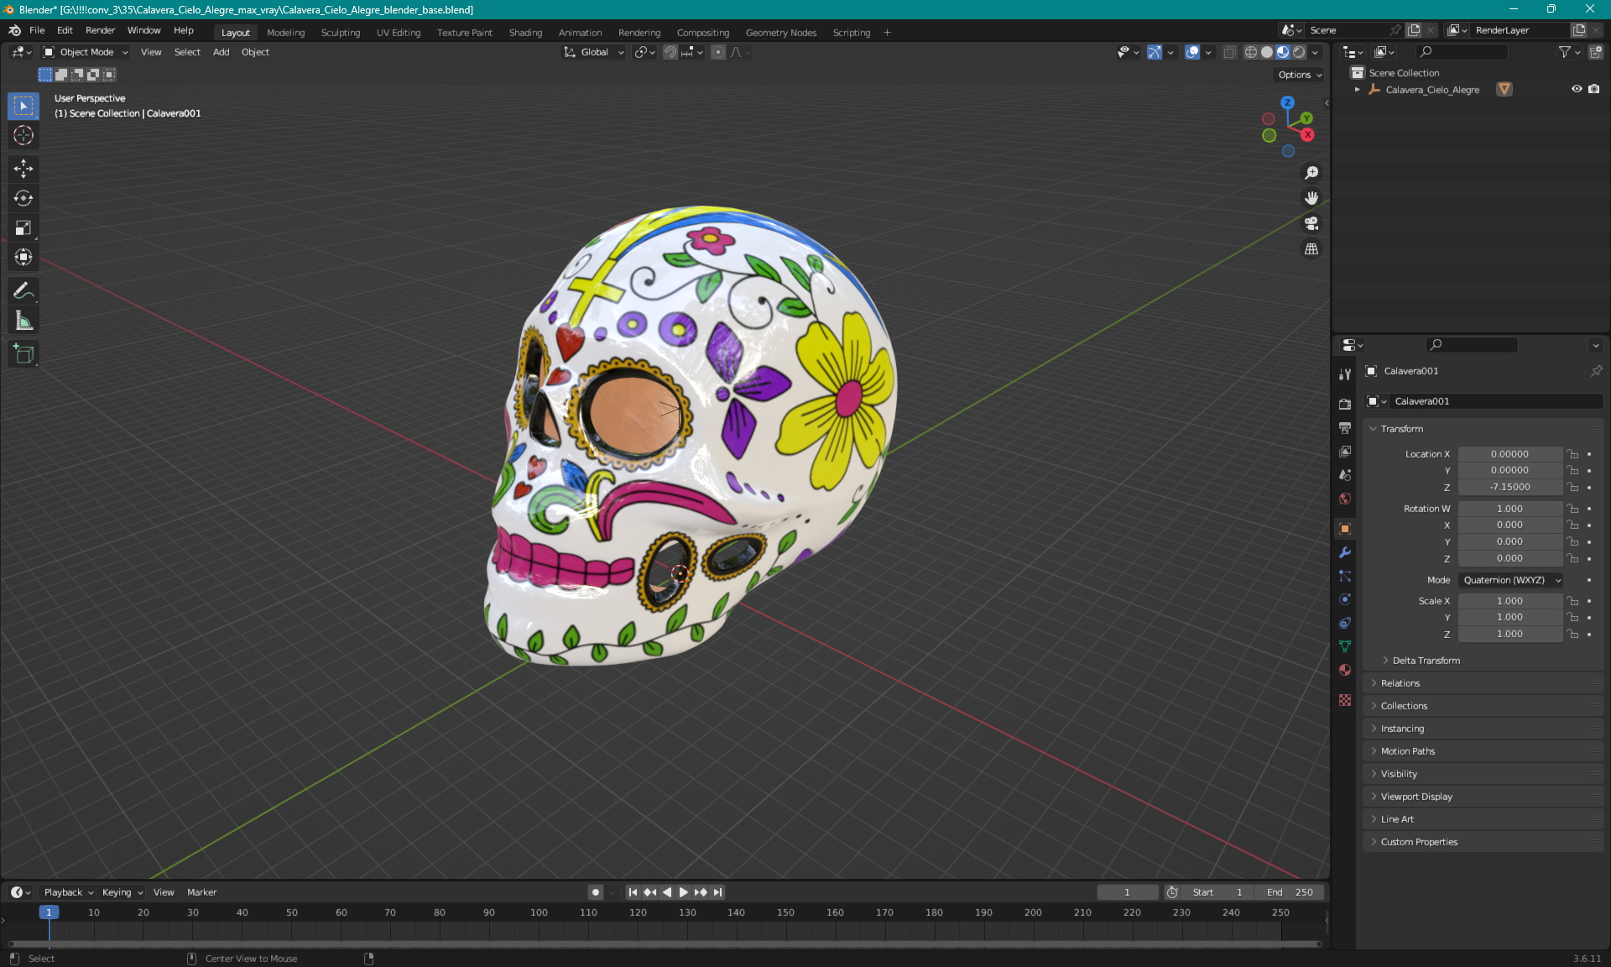Jump to the timeline end frame
This screenshot has height=967, width=1611.
point(717,892)
